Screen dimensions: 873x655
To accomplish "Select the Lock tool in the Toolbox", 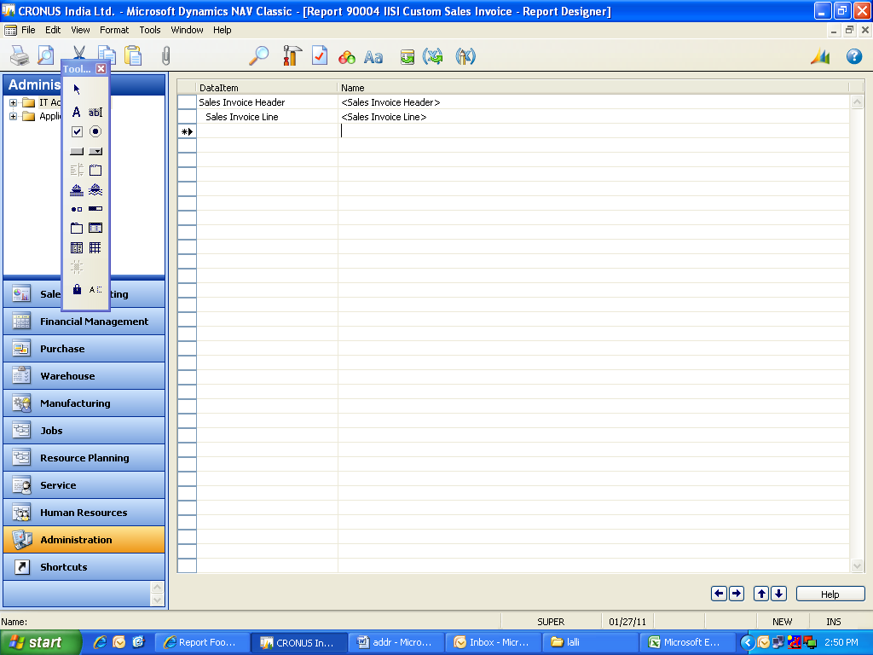I will (x=76, y=291).
